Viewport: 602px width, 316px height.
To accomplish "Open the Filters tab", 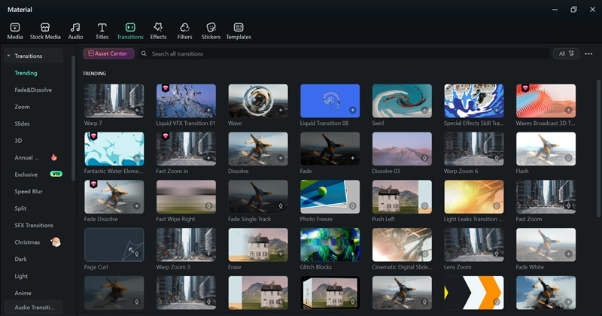I will (184, 31).
